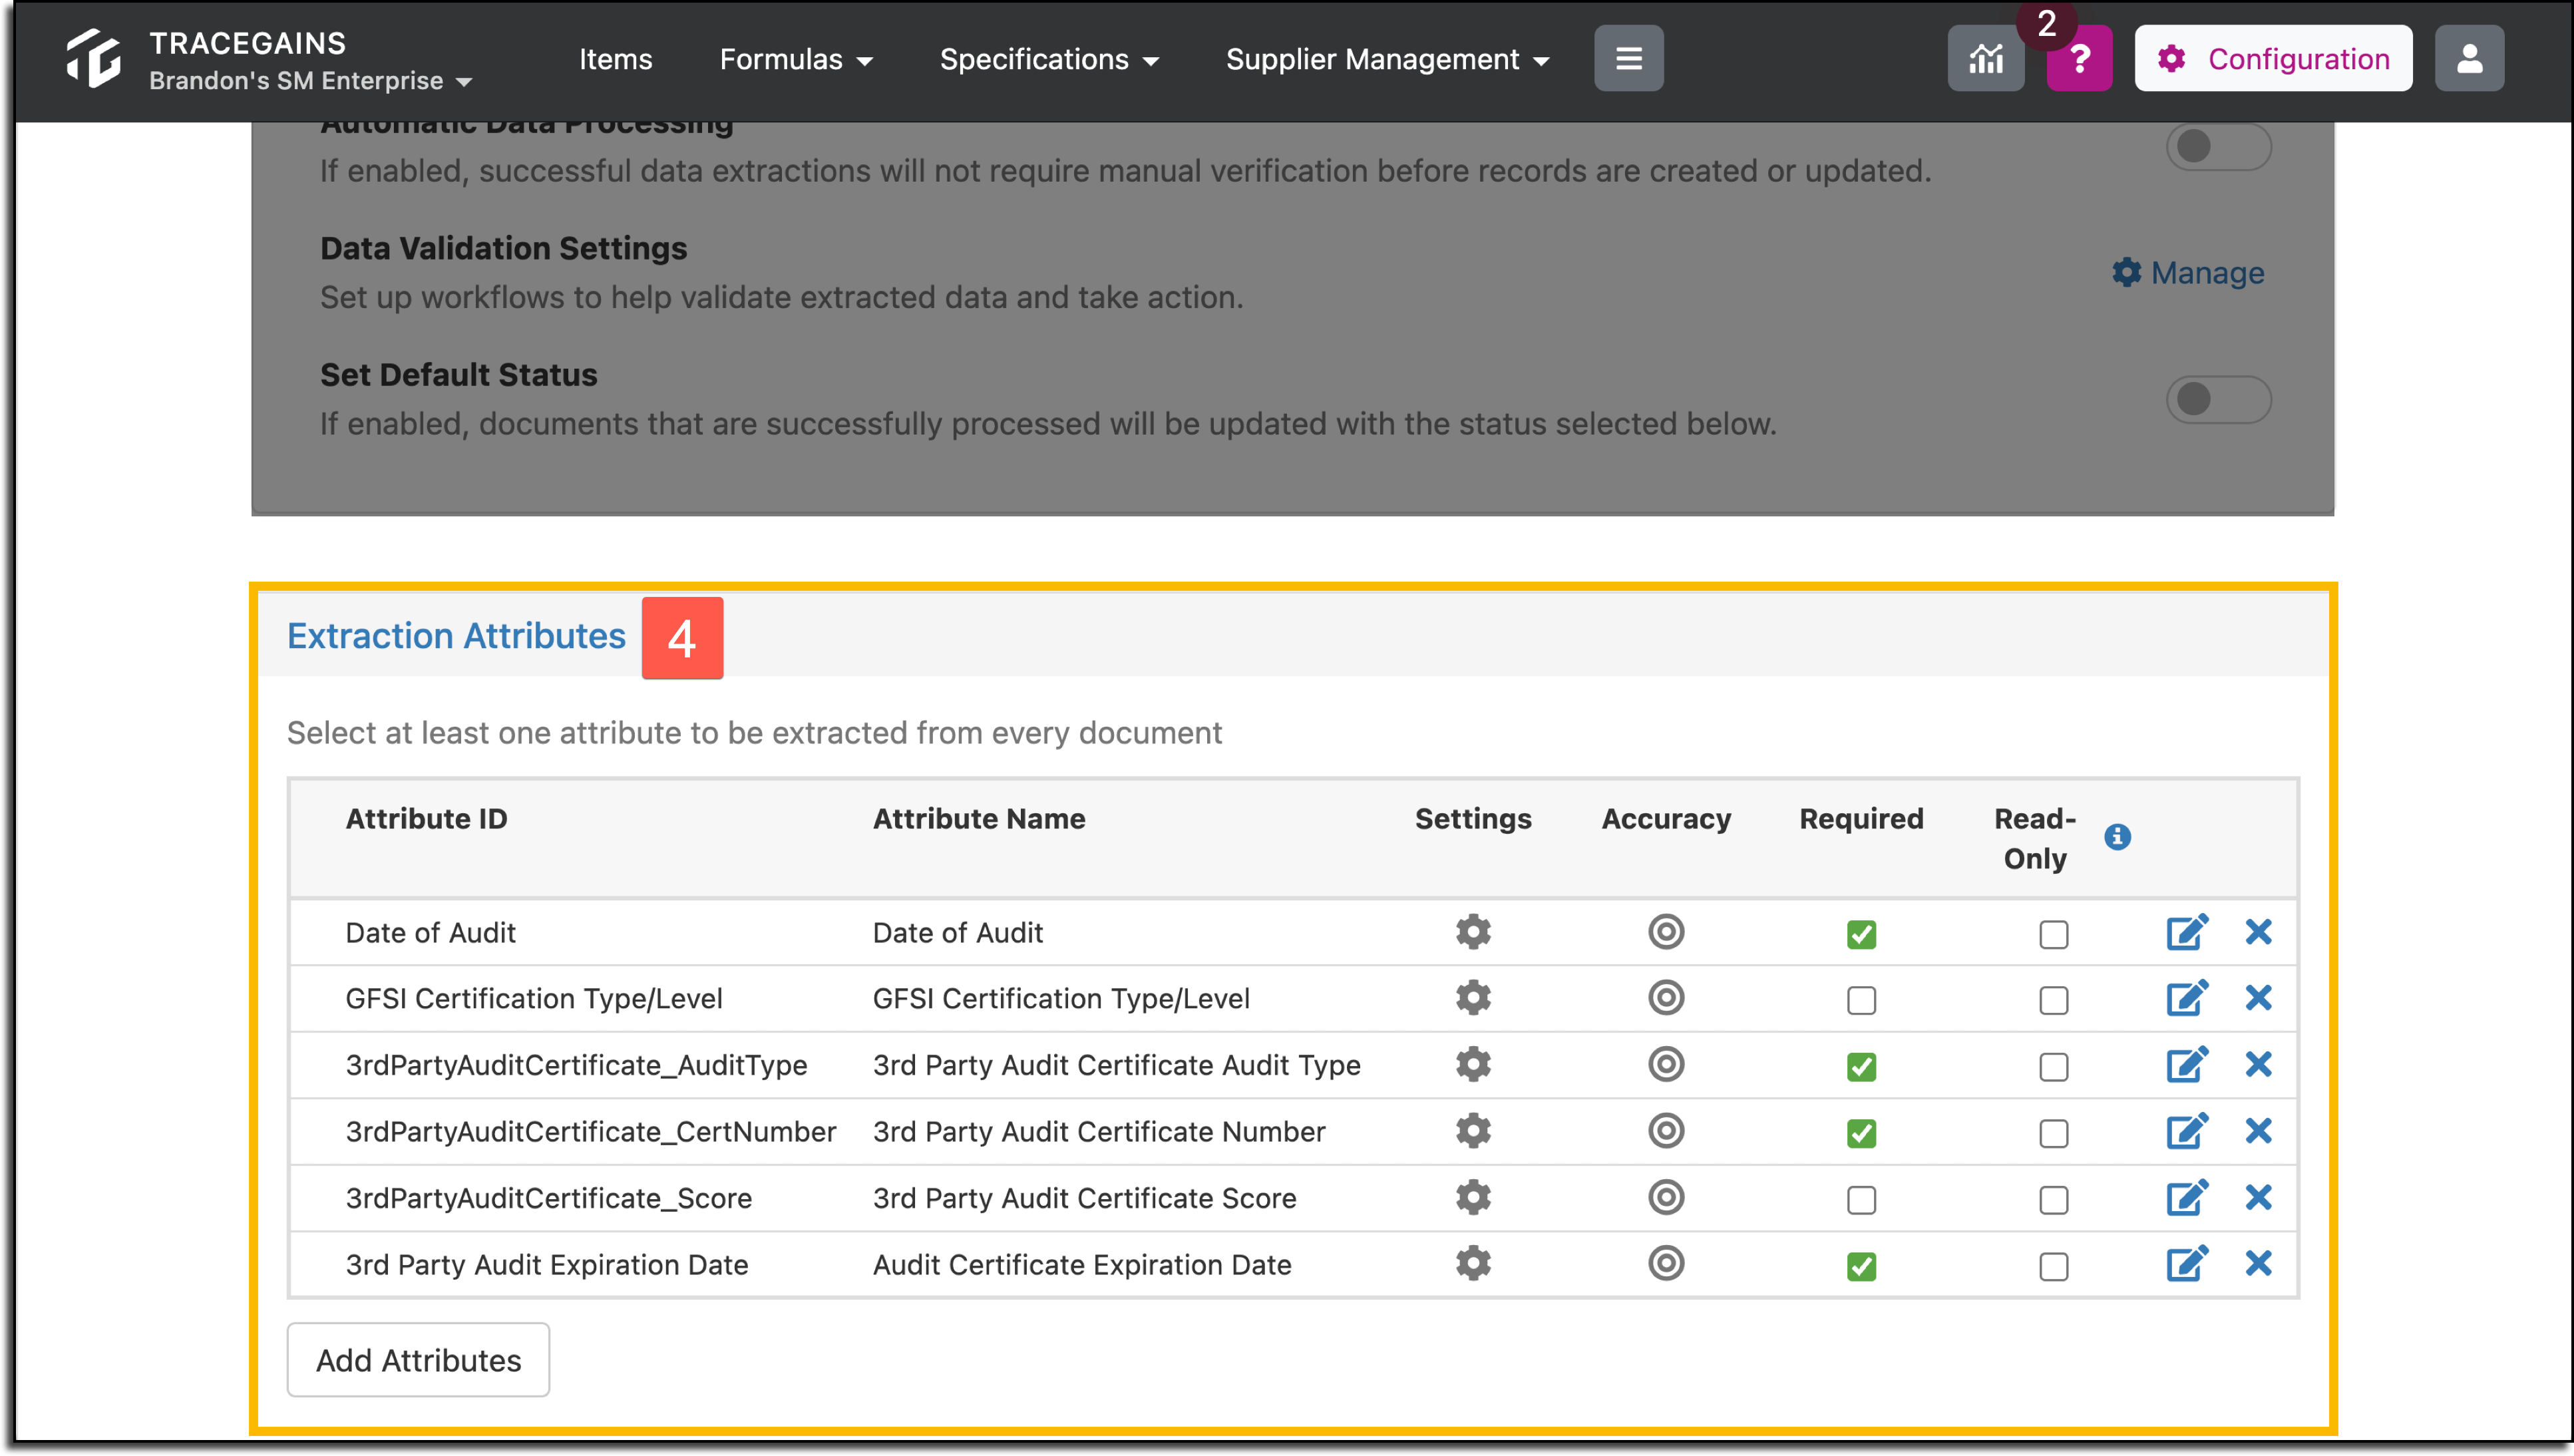This screenshot has width=2574, height=1456.
Task: Edit the 3rdPartyAuditCertificate_CertNumber attribute
Action: point(2187,1131)
